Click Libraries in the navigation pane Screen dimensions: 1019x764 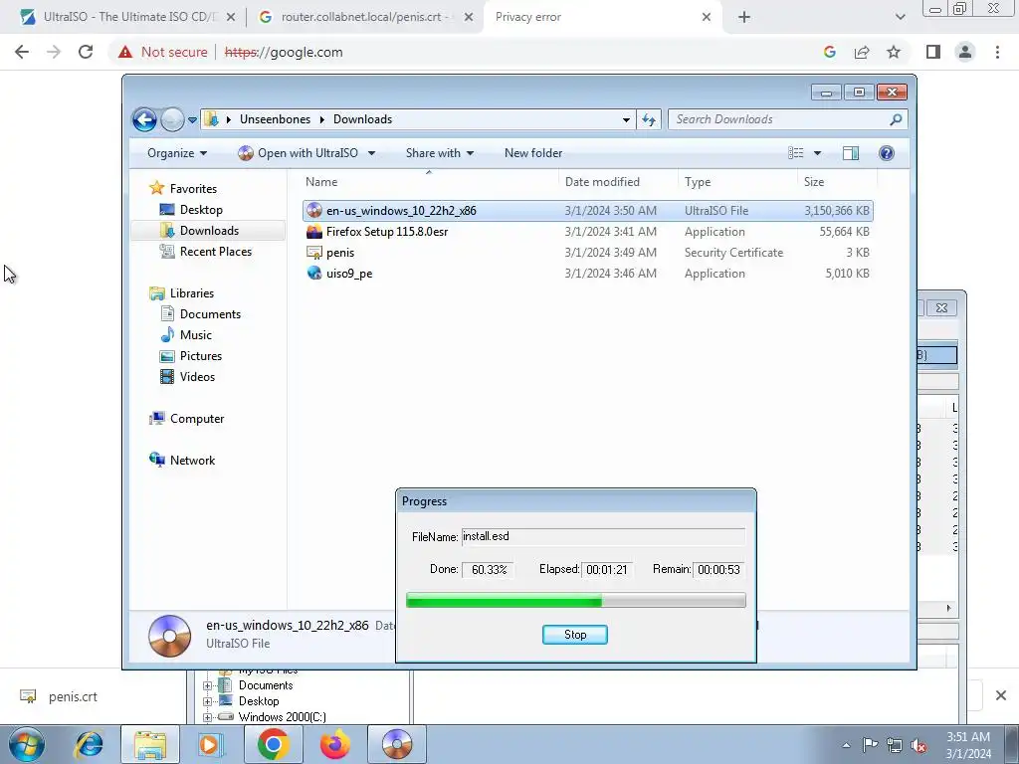181,293
